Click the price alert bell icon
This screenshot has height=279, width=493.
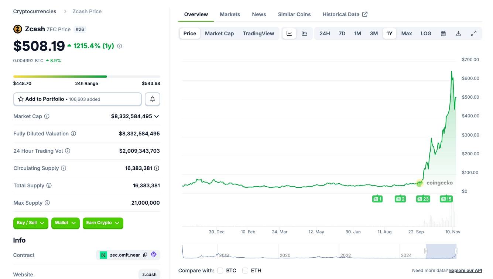pyautogui.click(x=153, y=99)
